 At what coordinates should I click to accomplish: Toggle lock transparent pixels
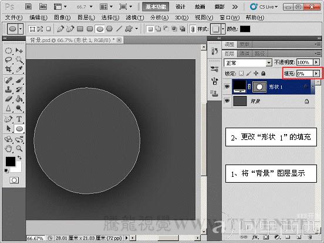241,73
